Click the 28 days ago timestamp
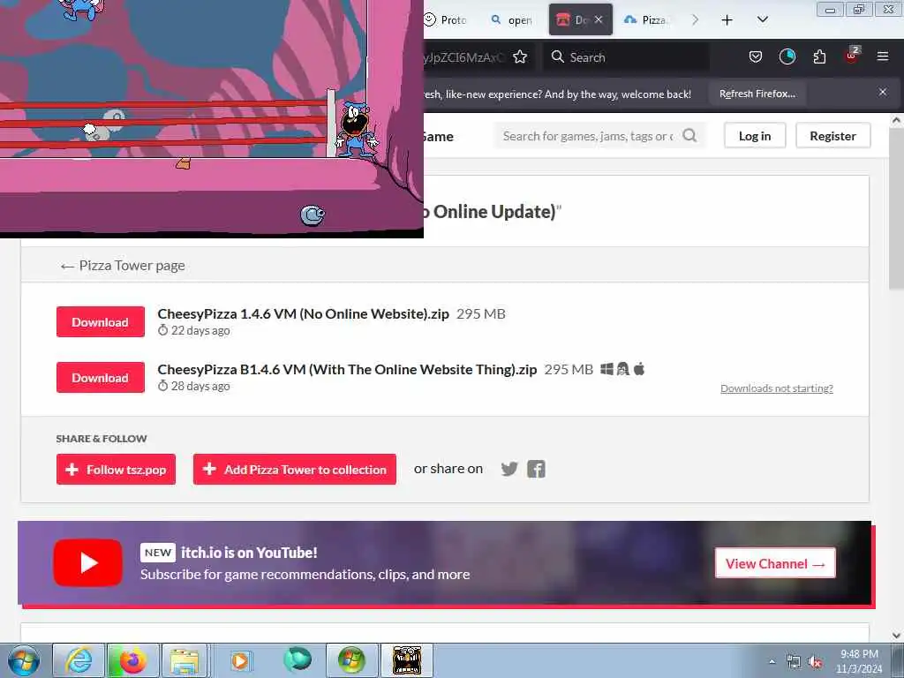Viewport: 904px width, 678px height. pos(200,386)
